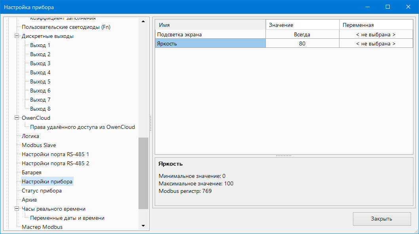This screenshot has width=419, height=234.
Task: Select Архив tree item
Action: pos(29,200)
